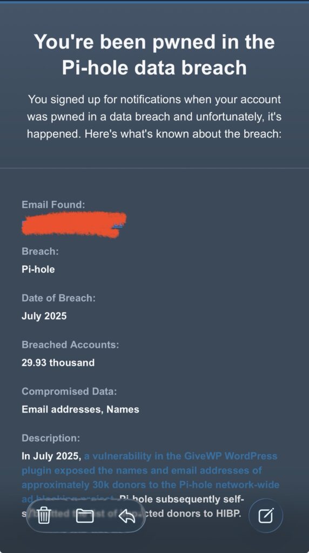This screenshot has height=553, width=309.
Task: Tap the redacted email address under Email Found
Action: pos(73,224)
